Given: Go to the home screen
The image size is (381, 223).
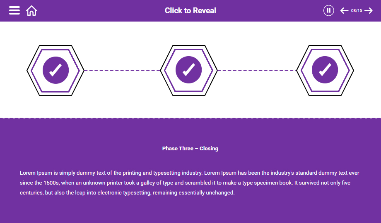Looking at the screenshot, I should (31, 11).
